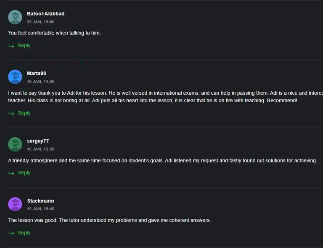Open sergey77's profile name
The height and width of the screenshot is (248, 323).
point(38,141)
